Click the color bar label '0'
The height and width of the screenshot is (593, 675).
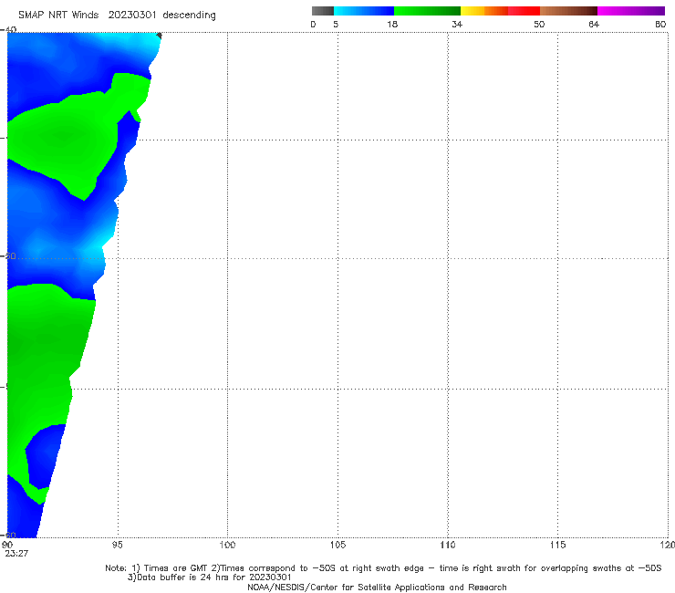point(314,25)
